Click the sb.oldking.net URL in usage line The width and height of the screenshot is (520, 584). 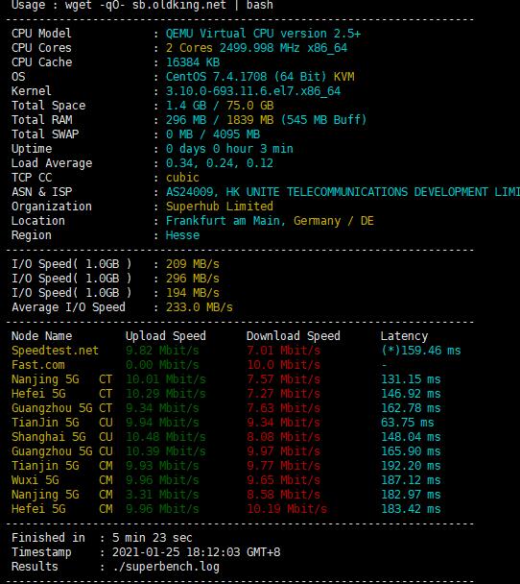pos(178,5)
